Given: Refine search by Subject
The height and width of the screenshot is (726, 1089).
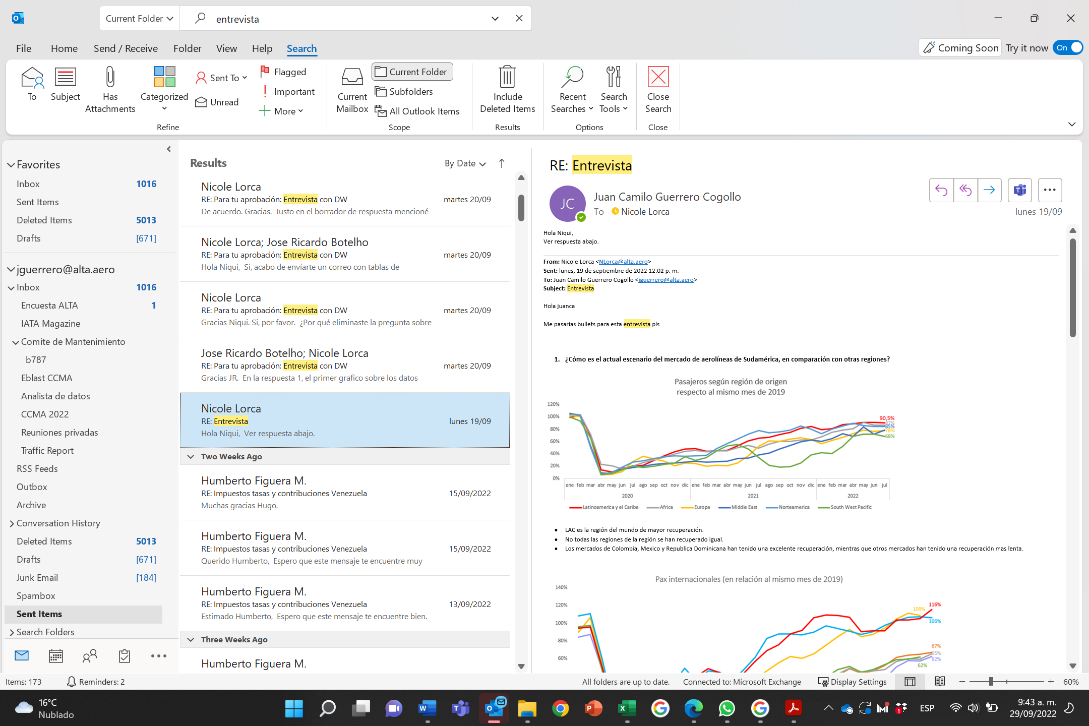Looking at the screenshot, I should pyautogui.click(x=65, y=84).
